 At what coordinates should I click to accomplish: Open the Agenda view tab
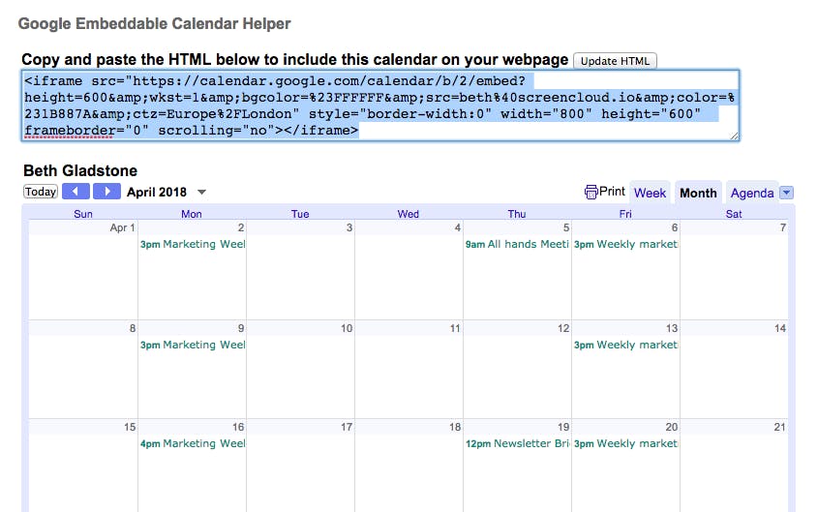tap(752, 193)
